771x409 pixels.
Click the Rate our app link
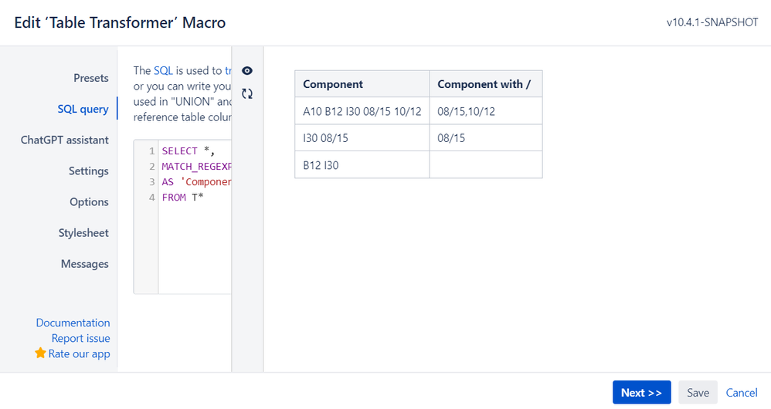pyautogui.click(x=79, y=353)
